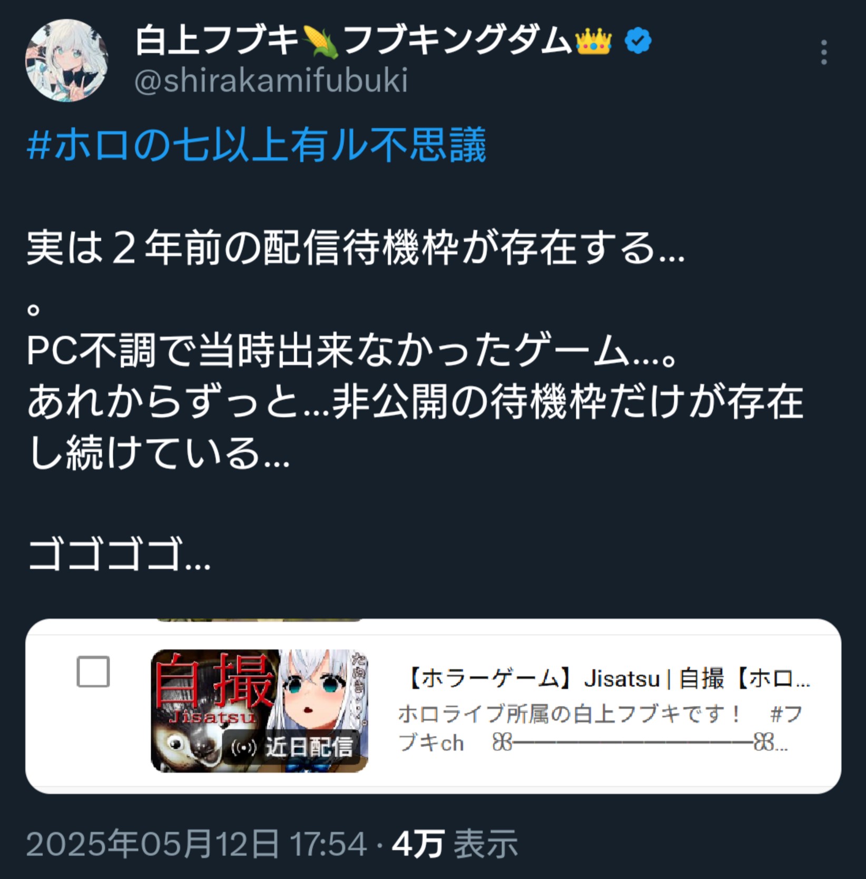Image resolution: width=866 pixels, height=879 pixels.
Task: Click the tweet line 実は２年前の配信待機枠が存在する
Action: point(356,248)
